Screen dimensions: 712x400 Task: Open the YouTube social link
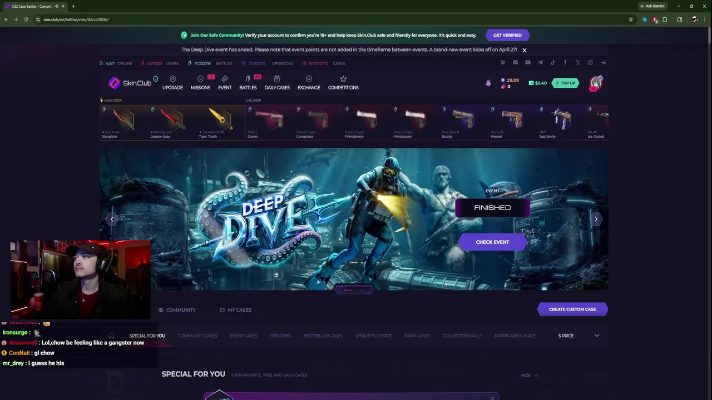pyautogui.click(x=527, y=63)
